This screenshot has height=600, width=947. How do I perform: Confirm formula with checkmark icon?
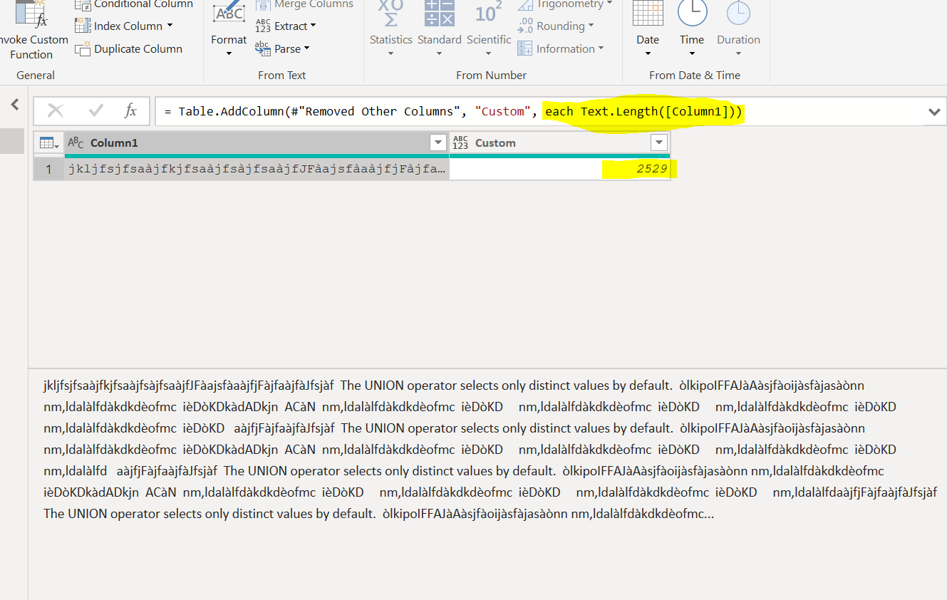coord(95,110)
